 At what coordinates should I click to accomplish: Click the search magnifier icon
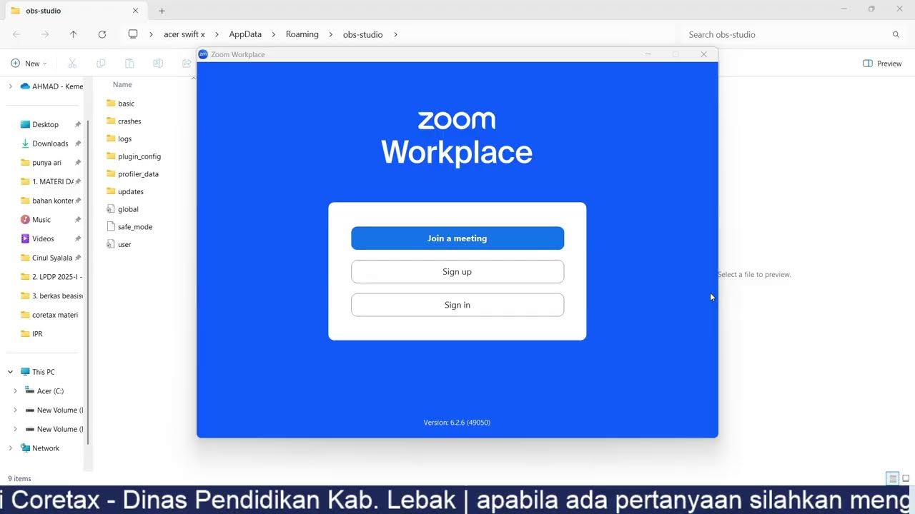point(896,34)
